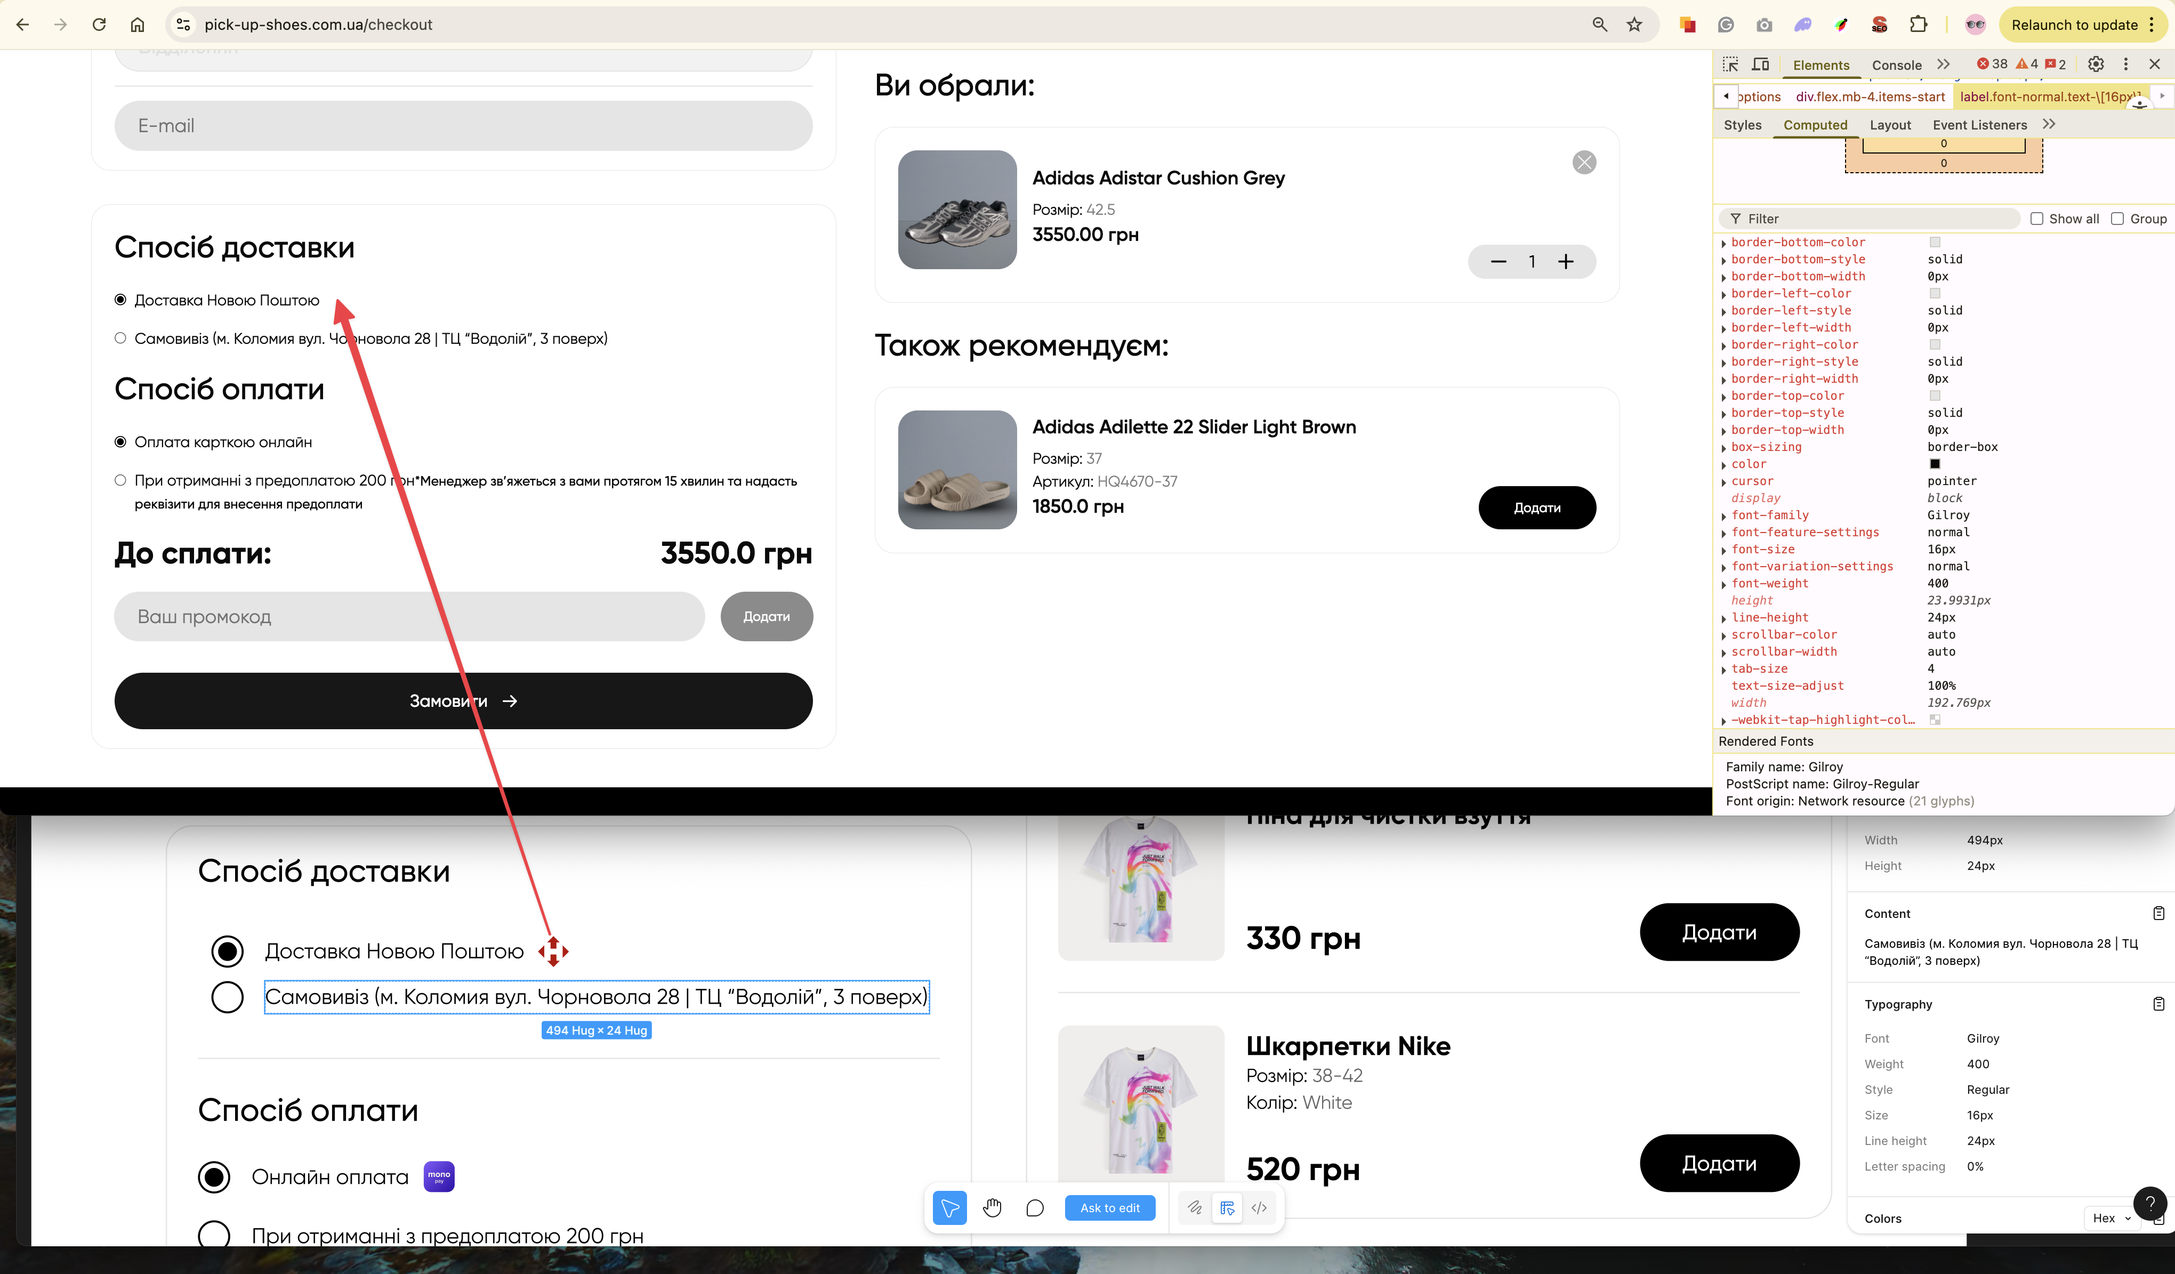Screen dimensions: 2175x1274
Task: Bookmark page with star icon
Action: (x=1634, y=25)
